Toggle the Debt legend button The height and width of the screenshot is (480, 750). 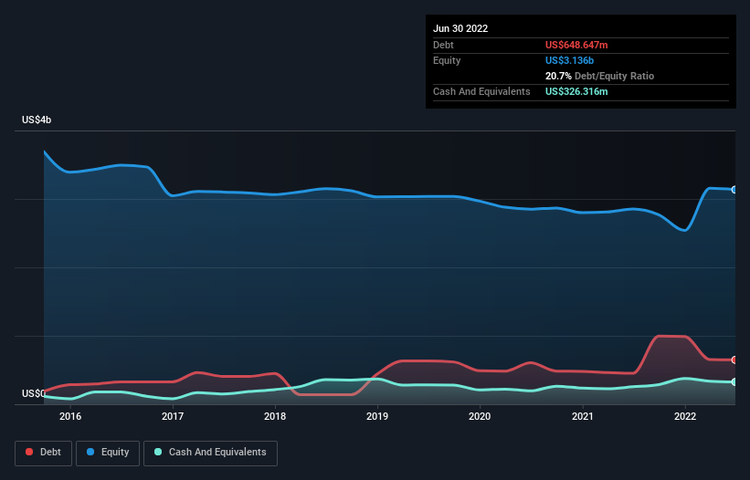coord(43,453)
